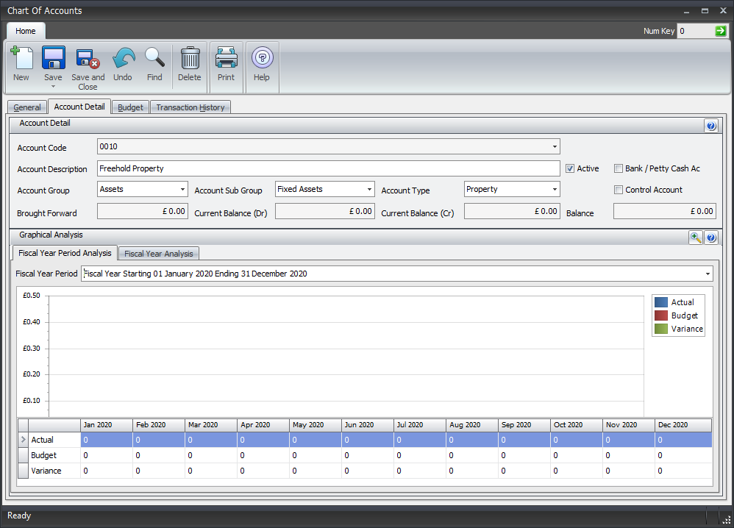The height and width of the screenshot is (528, 734).
Task: Open the Account Code dropdown
Action: pos(554,146)
